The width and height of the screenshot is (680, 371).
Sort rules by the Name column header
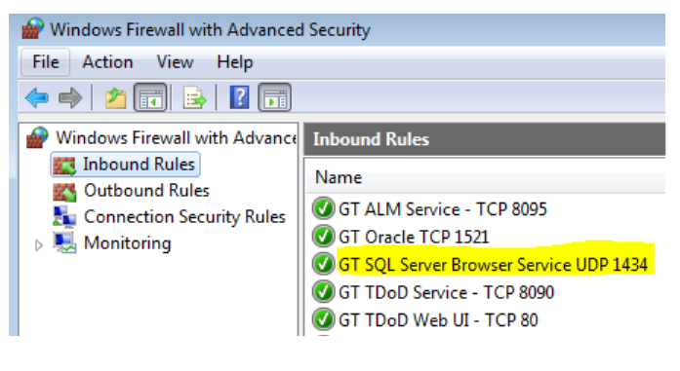tap(339, 177)
